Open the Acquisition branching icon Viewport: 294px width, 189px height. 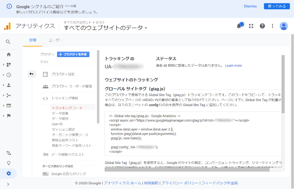9,95
